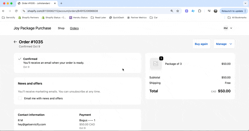Tick Email me with news and offers checkbox
This screenshot has height=131, width=249.
20,98
